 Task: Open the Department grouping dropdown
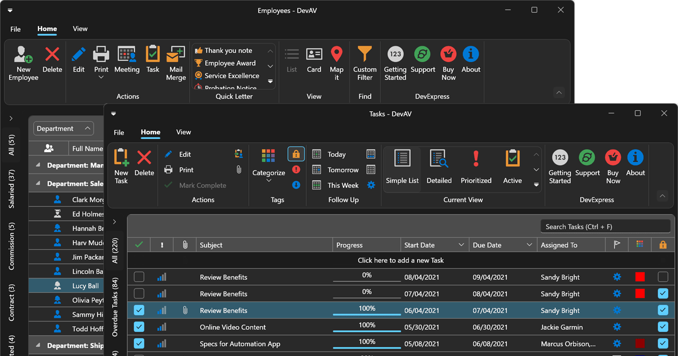(63, 128)
